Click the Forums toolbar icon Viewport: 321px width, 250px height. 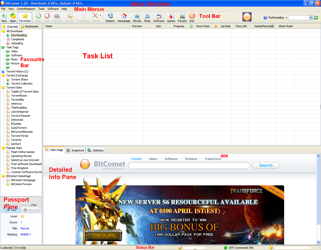click(182, 18)
